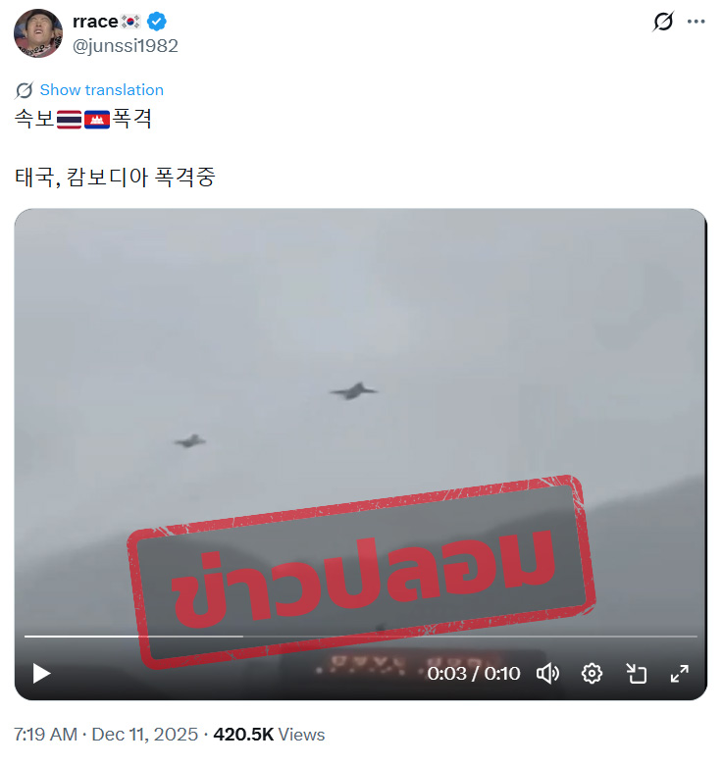Image resolution: width=723 pixels, height=766 pixels.
Task: Click the 0:03 / 0:10 time display
Action: click(474, 674)
